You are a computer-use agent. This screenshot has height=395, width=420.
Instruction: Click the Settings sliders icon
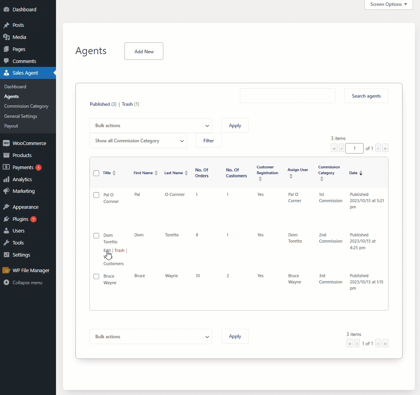coord(7,255)
